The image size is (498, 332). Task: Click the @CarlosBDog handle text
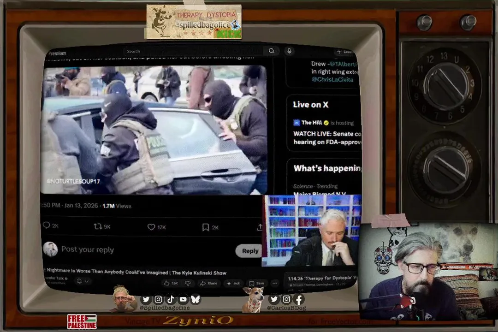pos(286,308)
